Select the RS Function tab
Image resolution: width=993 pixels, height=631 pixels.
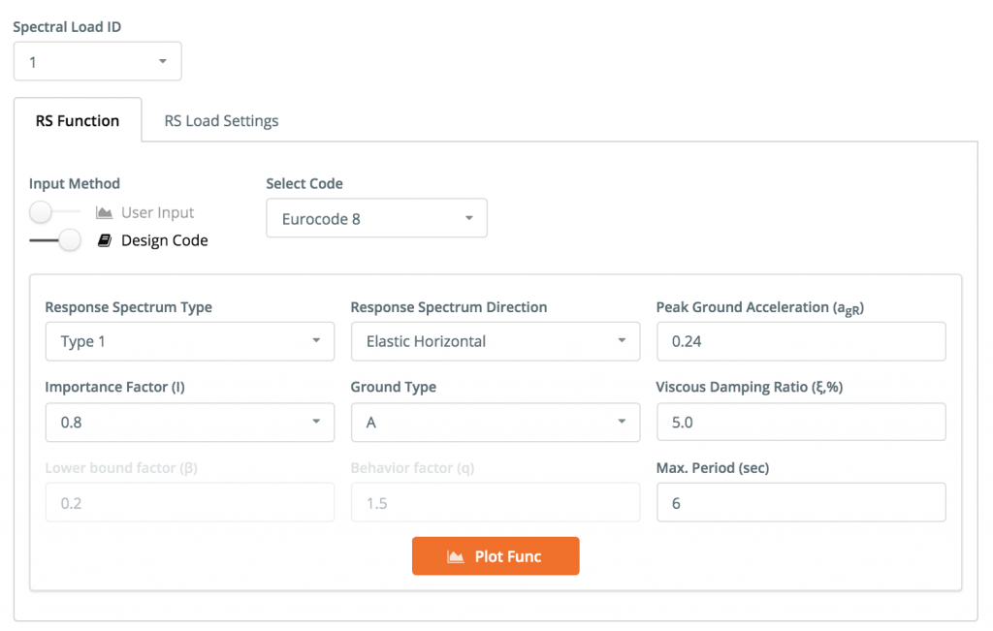click(x=78, y=120)
